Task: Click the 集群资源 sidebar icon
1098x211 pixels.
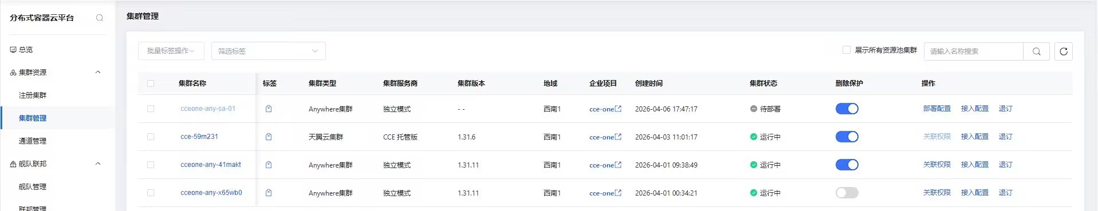Action: coord(13,73)
